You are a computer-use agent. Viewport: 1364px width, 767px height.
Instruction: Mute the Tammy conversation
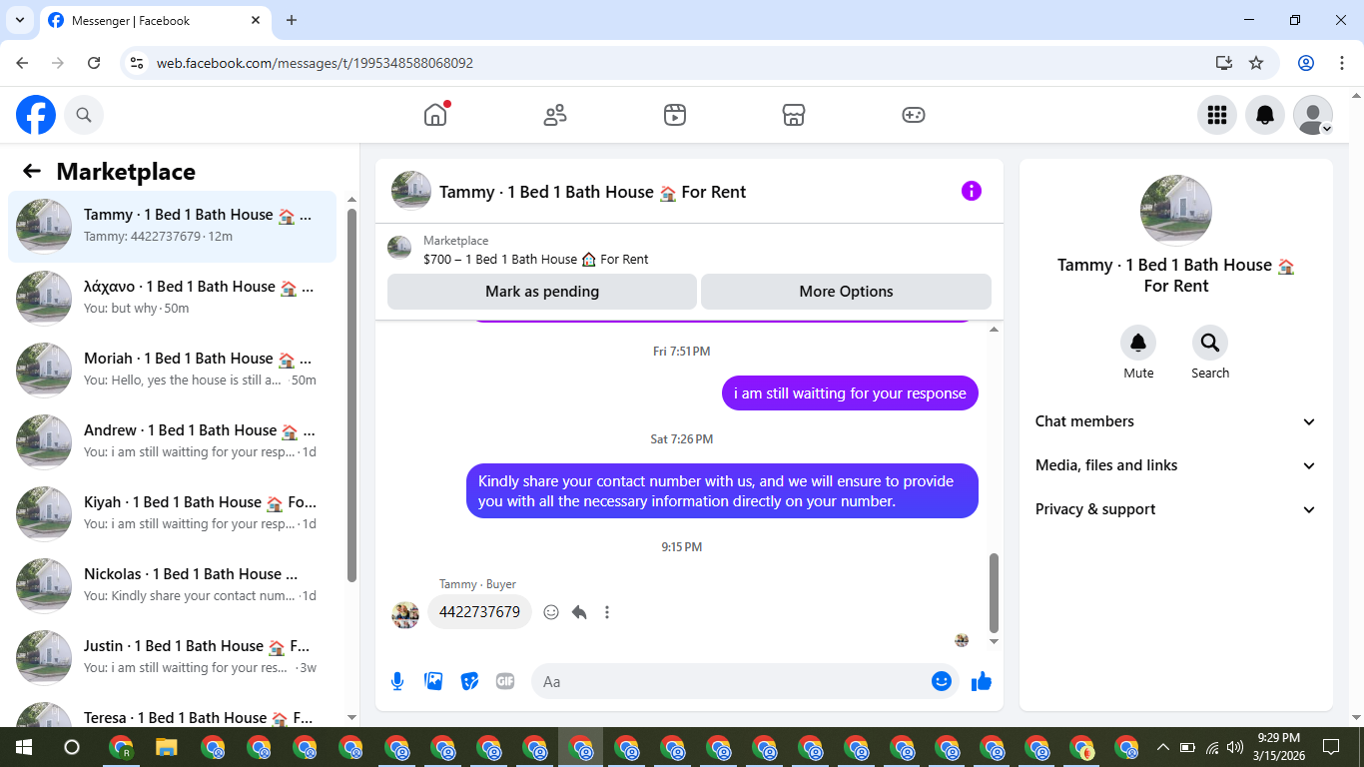(1138, 343)
